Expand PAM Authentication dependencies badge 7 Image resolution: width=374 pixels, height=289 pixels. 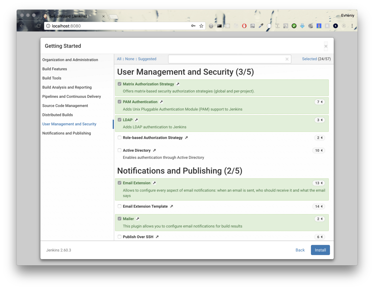tap(319, 102)
